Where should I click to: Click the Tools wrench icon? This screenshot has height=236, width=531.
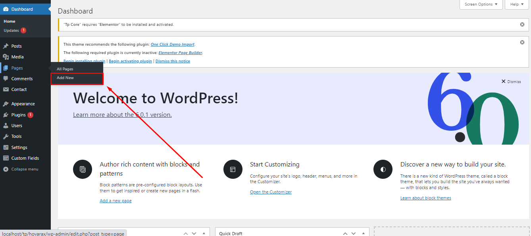pyautogui.click(x=6, y=136)
